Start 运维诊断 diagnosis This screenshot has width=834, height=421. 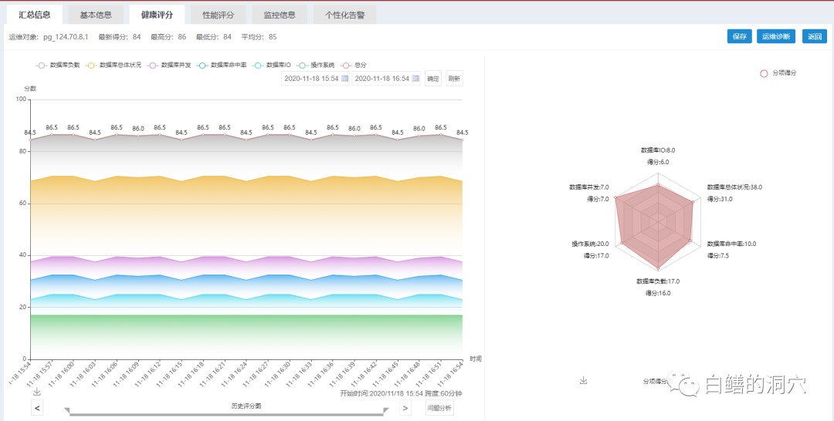pyautogui.click(x=776, y=36)
